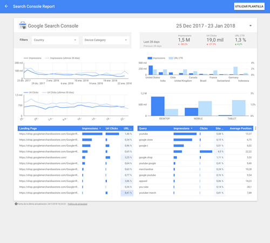Click the 25 Dec 2017 - 23 Jan 2018 date range
270x243 pixels.
206,26
